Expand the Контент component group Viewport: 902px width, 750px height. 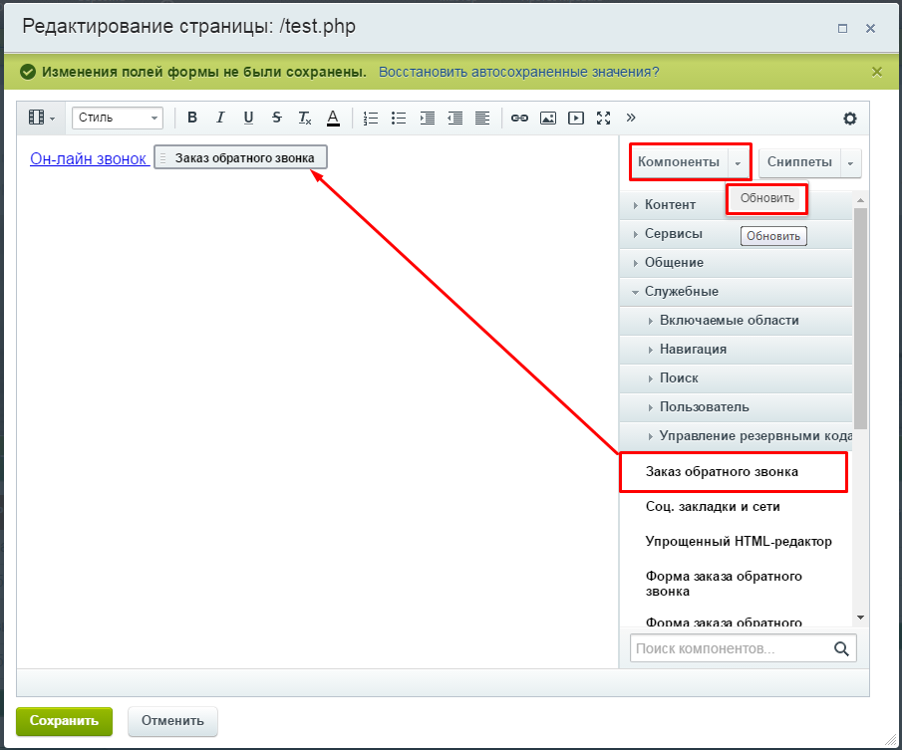(x=670, y=204)
